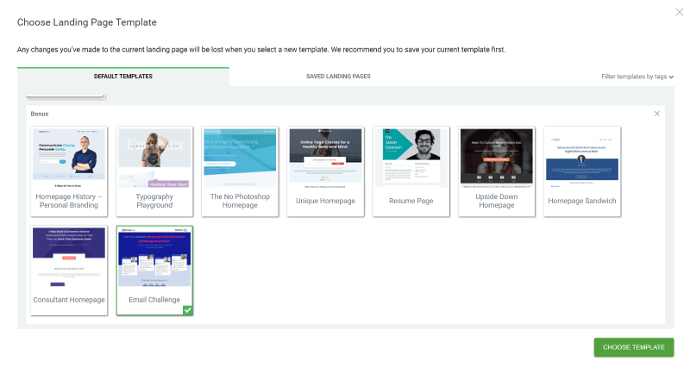Click the Email Challenge template preview
Viewport: 690px width, 373px height.
coord(154,258)
